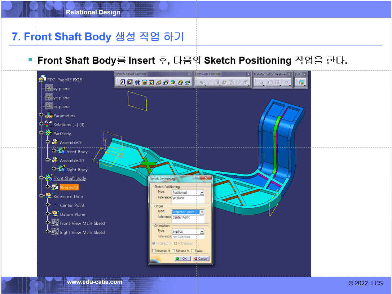392x294 pixels.
Task: Click the Pad tool icon
Action: click(122, 83)
